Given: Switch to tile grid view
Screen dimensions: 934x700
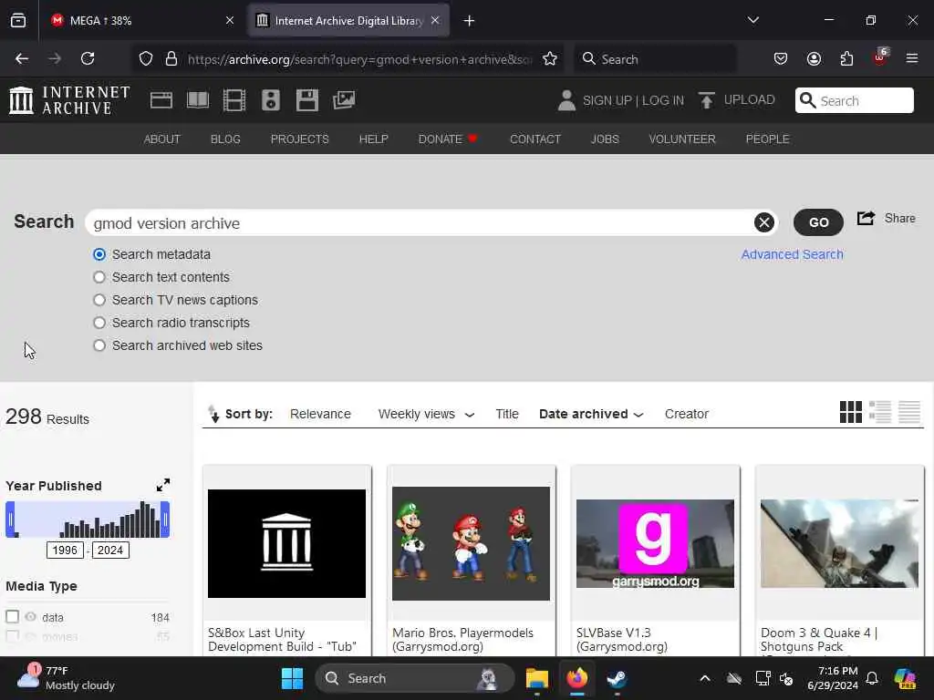Looking at the screenshot, I should [851, 412].
